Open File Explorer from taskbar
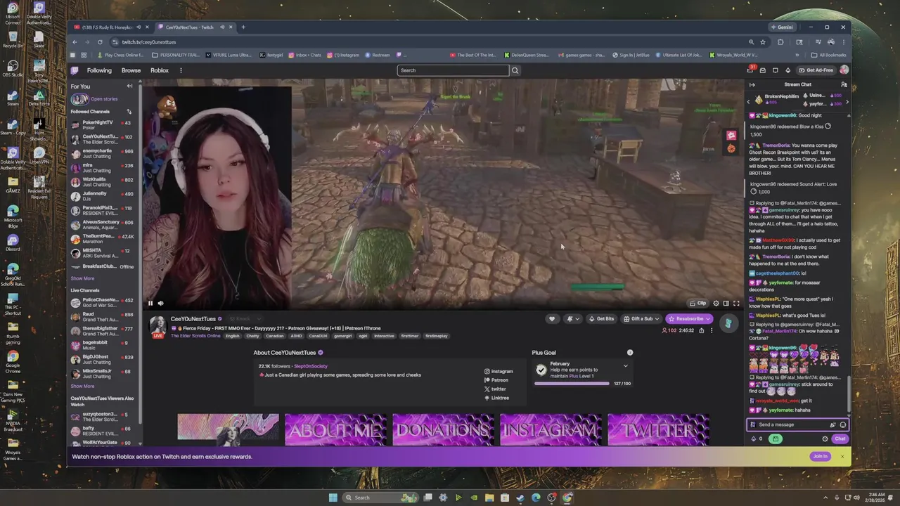900x506 pixels. (x=489, y=498)
